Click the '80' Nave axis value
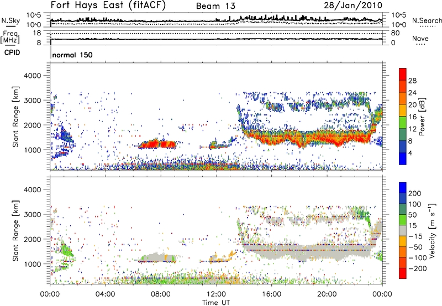 pyautogui.click(x=395, y=33)
